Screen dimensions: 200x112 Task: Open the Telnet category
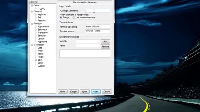(41, 54)
